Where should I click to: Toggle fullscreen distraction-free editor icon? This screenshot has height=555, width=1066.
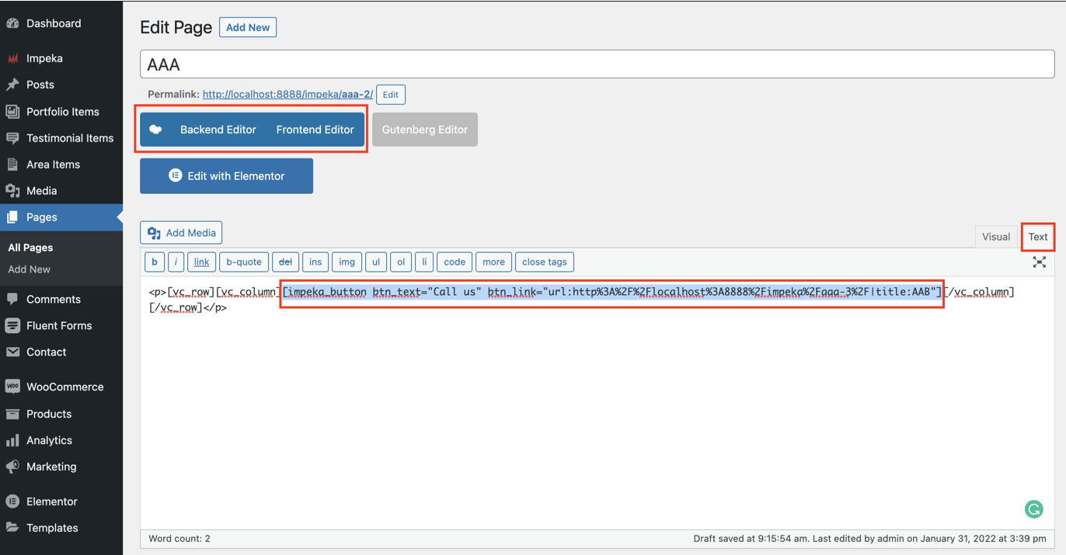click(x=1039, y=262)
